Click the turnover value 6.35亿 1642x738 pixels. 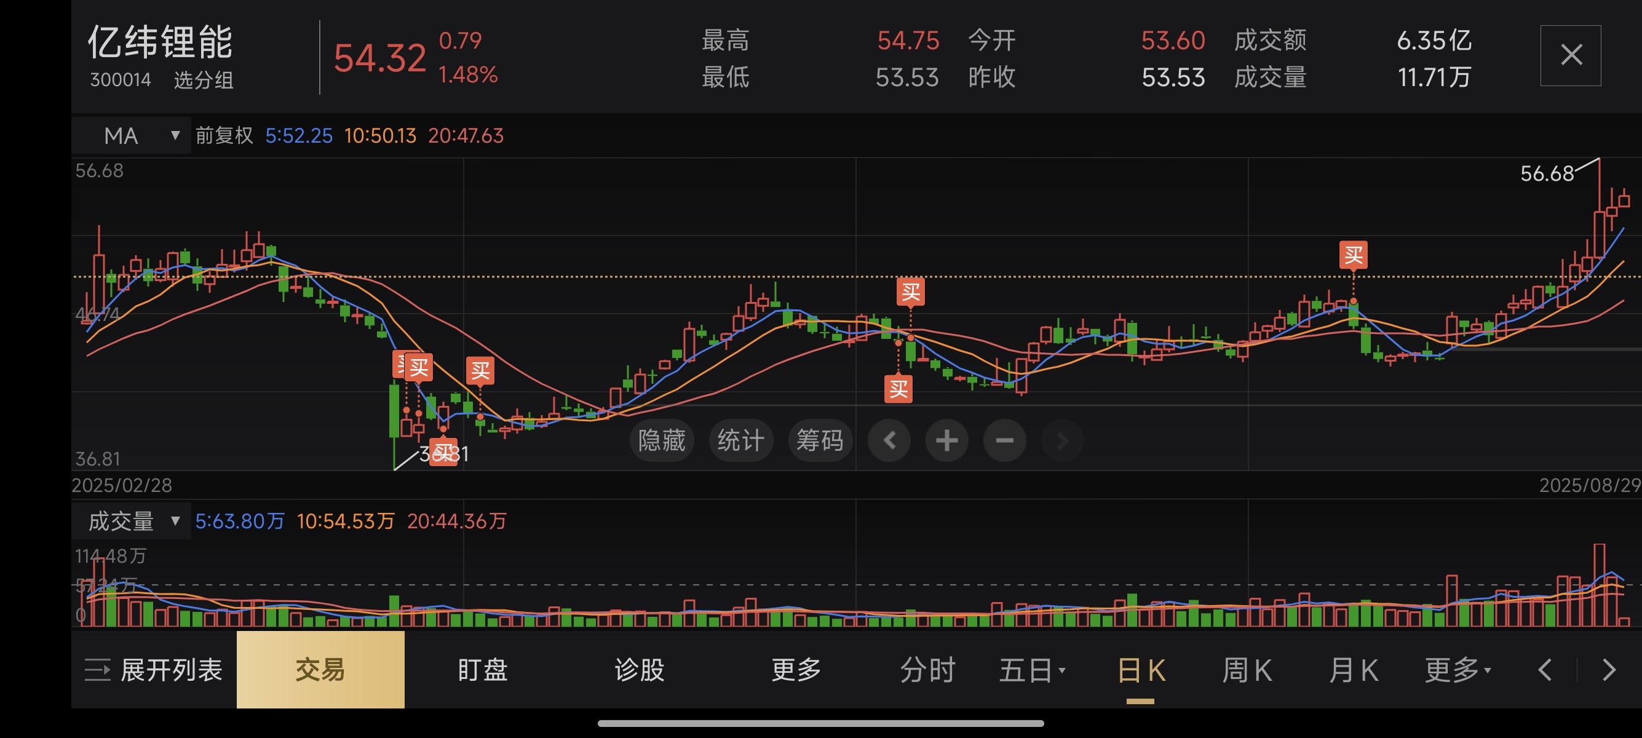1434,40
